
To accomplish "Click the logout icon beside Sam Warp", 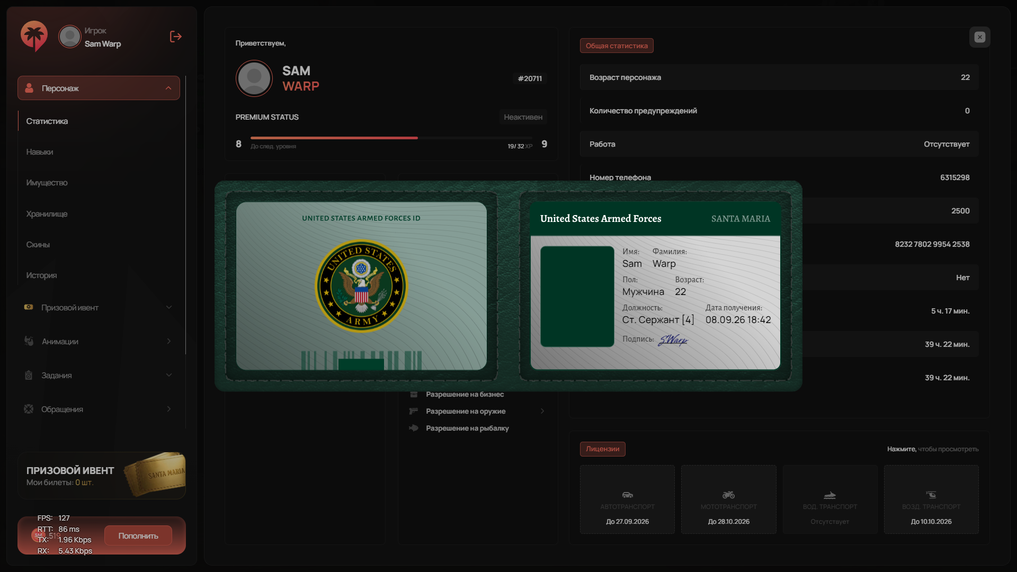I will pos(176,37).
